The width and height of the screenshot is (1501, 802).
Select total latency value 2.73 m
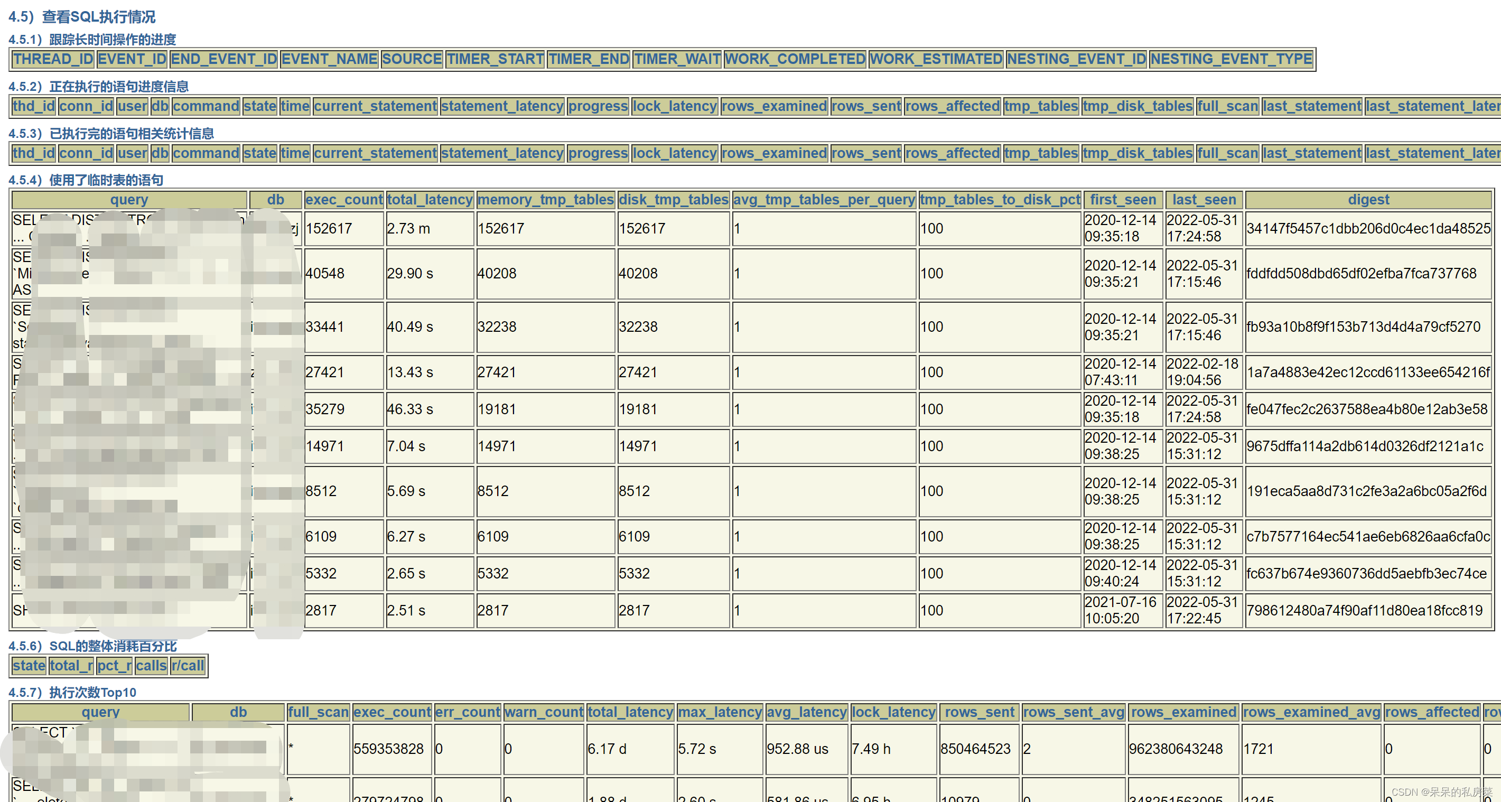(409, 228)
